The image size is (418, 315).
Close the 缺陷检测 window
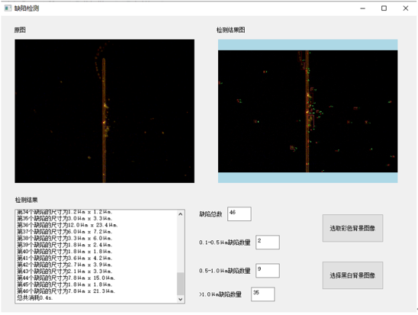tap(406, 8)
